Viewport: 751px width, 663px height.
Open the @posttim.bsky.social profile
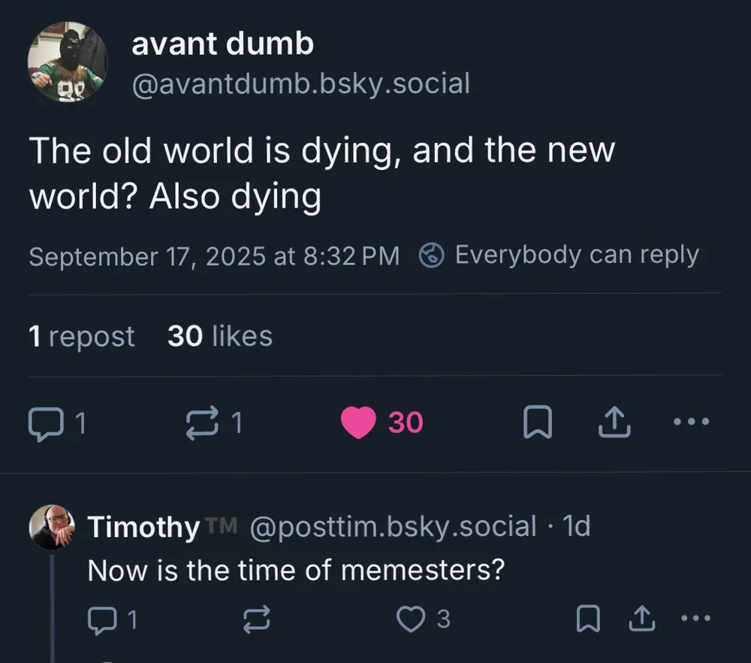(x=393, y=527)
